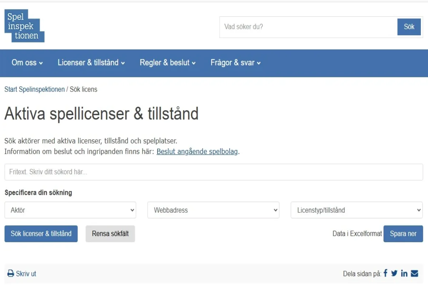The height and width of the screenshot is (285, 428).
Task: Go to Start Spelinspektionen breadcrumb
Action: coord(35,89)
